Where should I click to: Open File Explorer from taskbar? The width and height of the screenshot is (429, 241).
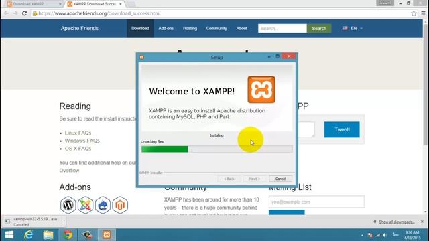point(48,235)
